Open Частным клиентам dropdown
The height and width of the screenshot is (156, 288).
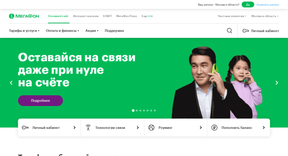pyautogui.click(x=232, y=16)
